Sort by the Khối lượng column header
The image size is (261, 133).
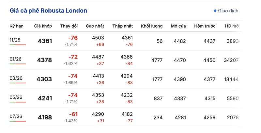[x=152, y=26]
